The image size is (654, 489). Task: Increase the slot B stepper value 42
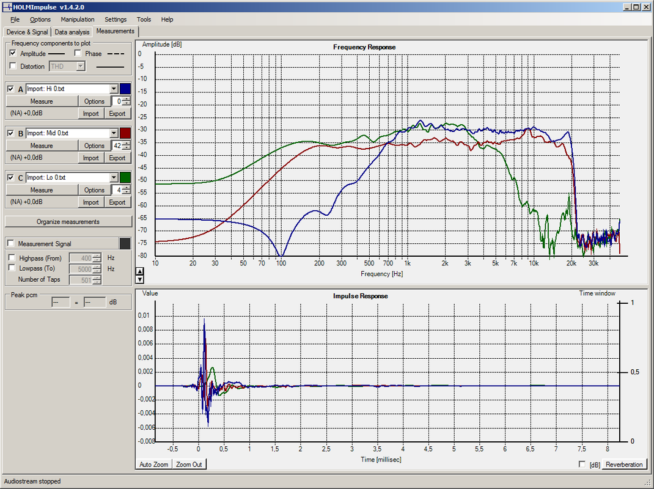click(x=127, y=143)
